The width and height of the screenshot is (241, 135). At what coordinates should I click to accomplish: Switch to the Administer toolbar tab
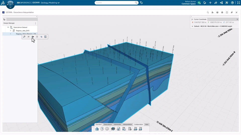[x=117, y=124]
